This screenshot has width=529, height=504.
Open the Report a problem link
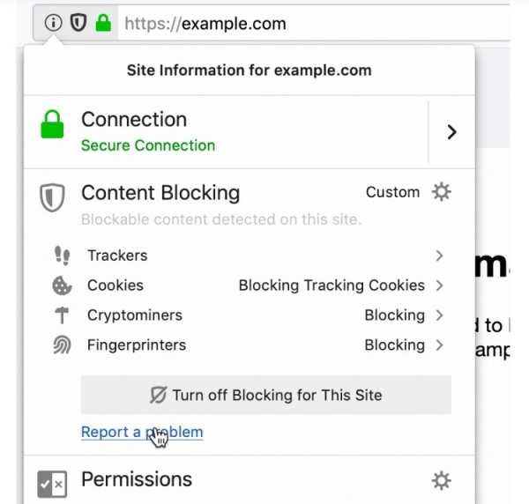click(x=141, y=432)
